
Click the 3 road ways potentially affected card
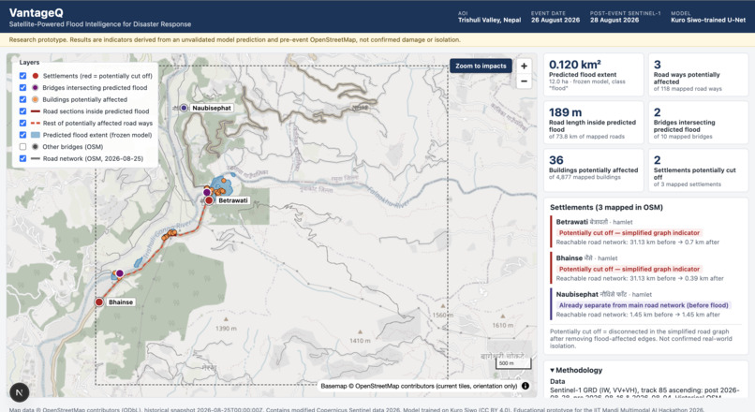pos(698,75)
